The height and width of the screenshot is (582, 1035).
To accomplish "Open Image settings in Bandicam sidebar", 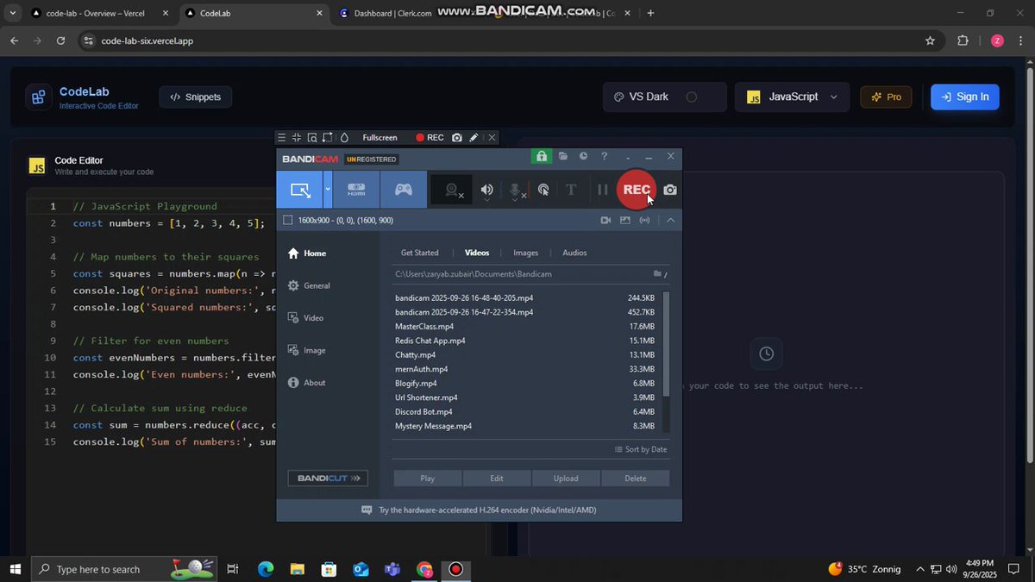I will pyautogui.click(x=307, y=350).
